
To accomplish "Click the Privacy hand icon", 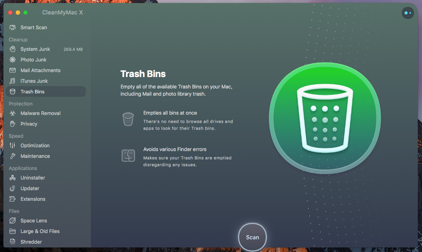I will [x=13, y=124].
